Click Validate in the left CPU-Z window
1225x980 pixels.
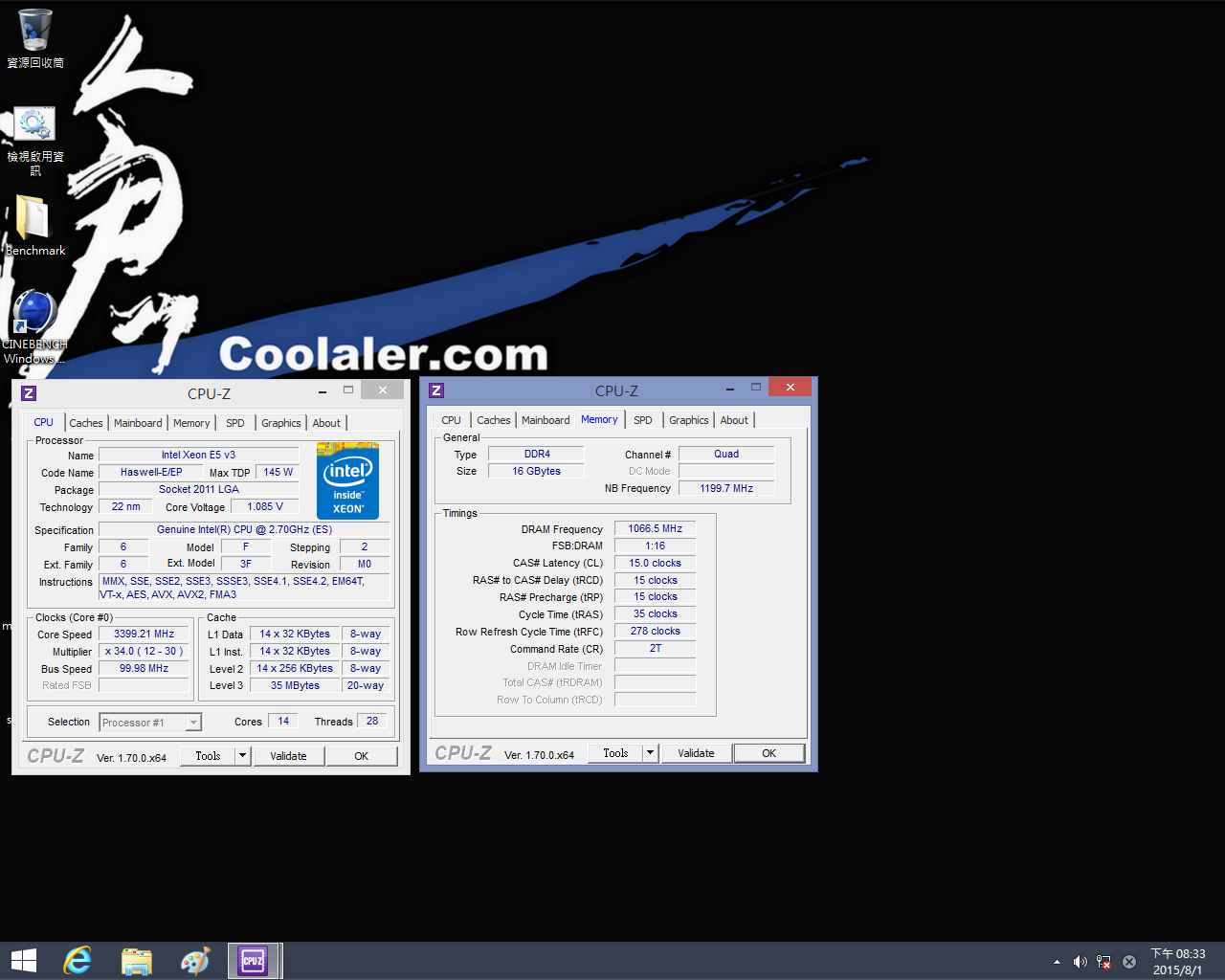tap(288, 756)
